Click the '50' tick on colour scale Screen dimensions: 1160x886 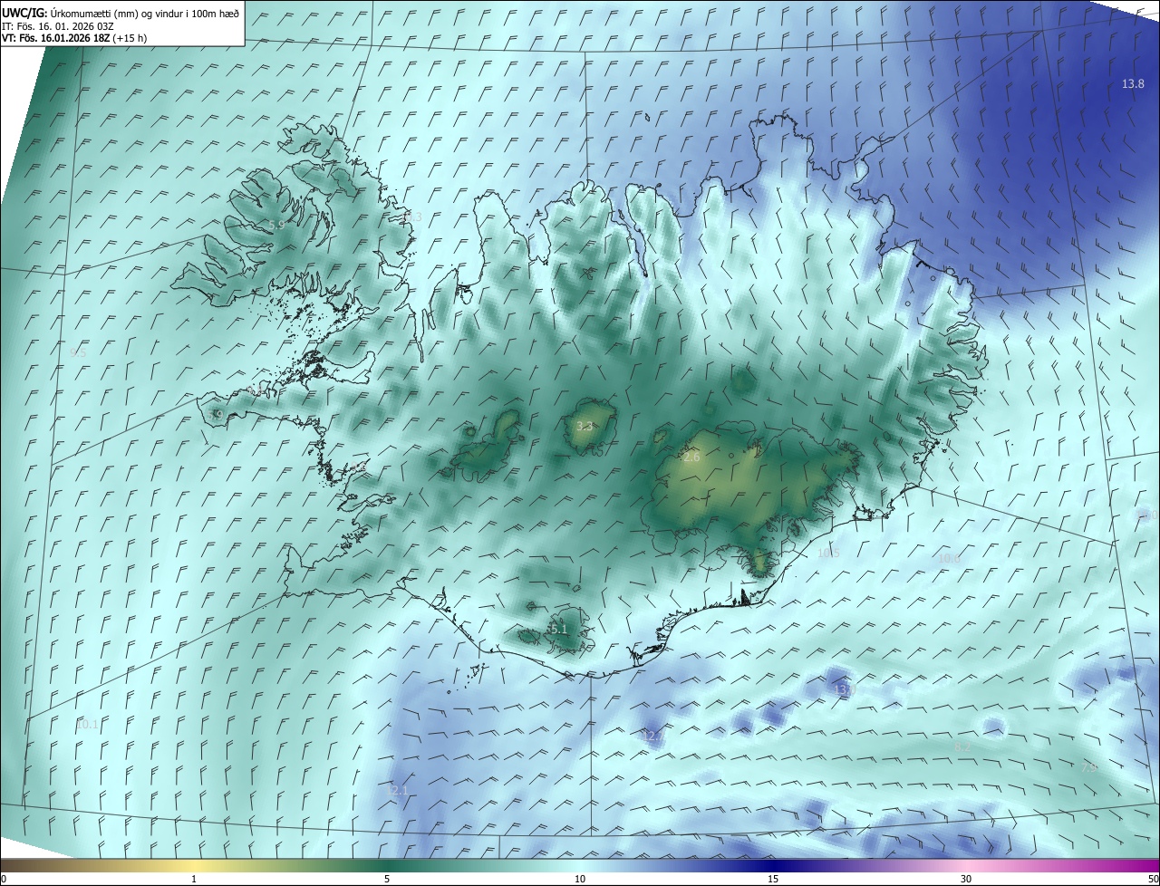pyautogui.click(x=1153, y=880)
